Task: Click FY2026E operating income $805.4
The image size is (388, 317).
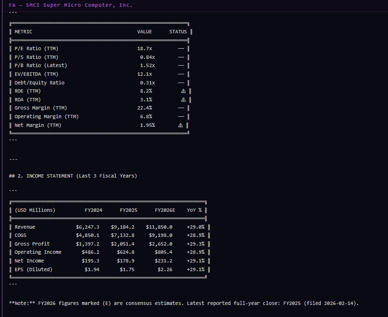Action: pyautogui.click(x=164, y=252)
